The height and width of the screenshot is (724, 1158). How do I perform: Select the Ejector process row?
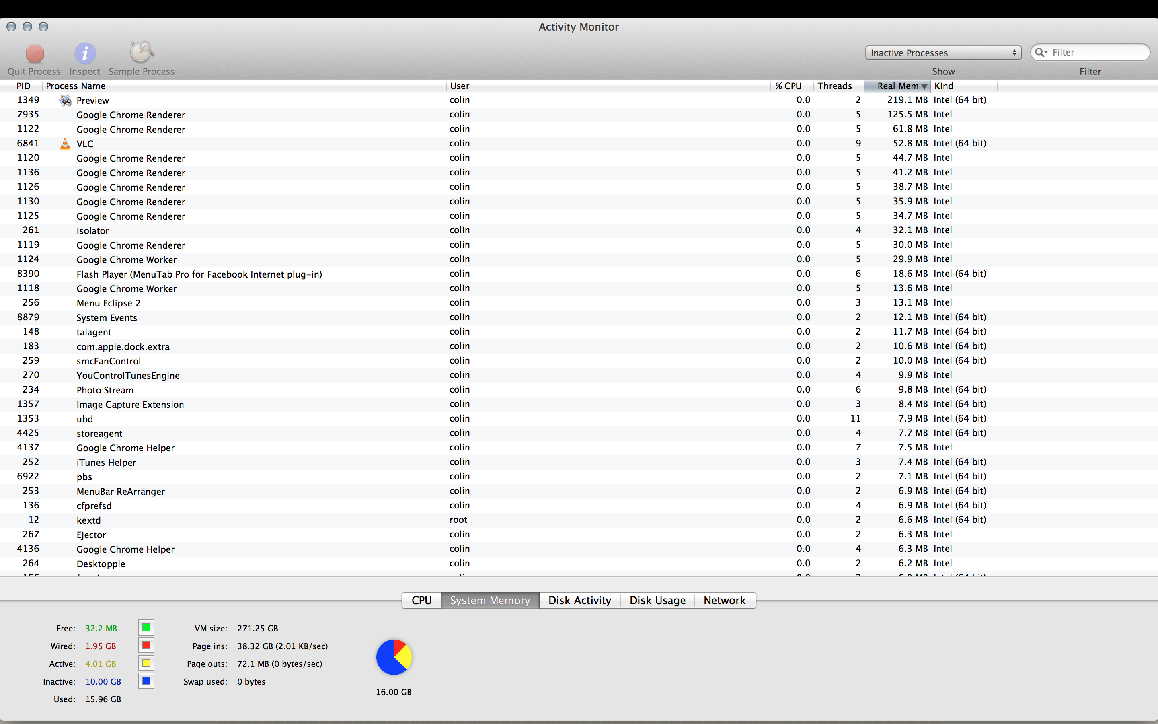click(579, 535)
